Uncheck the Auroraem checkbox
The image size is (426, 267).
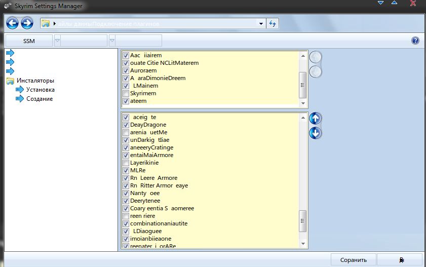(126, 70)
